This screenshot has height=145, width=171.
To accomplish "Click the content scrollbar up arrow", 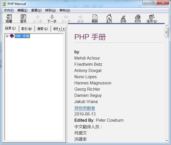I will point(167,25).
